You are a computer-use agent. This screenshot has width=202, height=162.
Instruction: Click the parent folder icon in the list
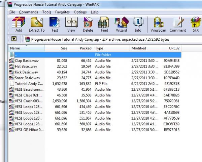(x=12, y=55)
